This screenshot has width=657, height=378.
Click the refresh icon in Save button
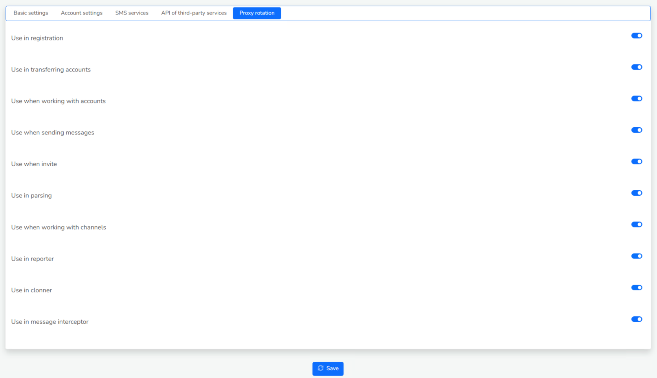[x=321, y=368]
